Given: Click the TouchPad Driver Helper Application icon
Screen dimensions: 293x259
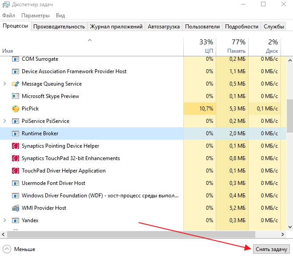Looking at the screenshot, I should coord(16,171).
